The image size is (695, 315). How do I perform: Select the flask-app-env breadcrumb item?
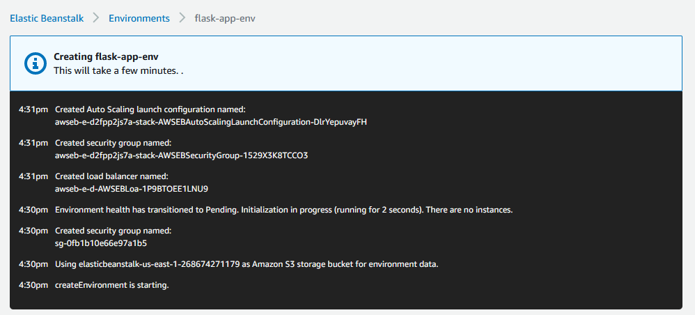pyautogui.click(x=225, y=18)
